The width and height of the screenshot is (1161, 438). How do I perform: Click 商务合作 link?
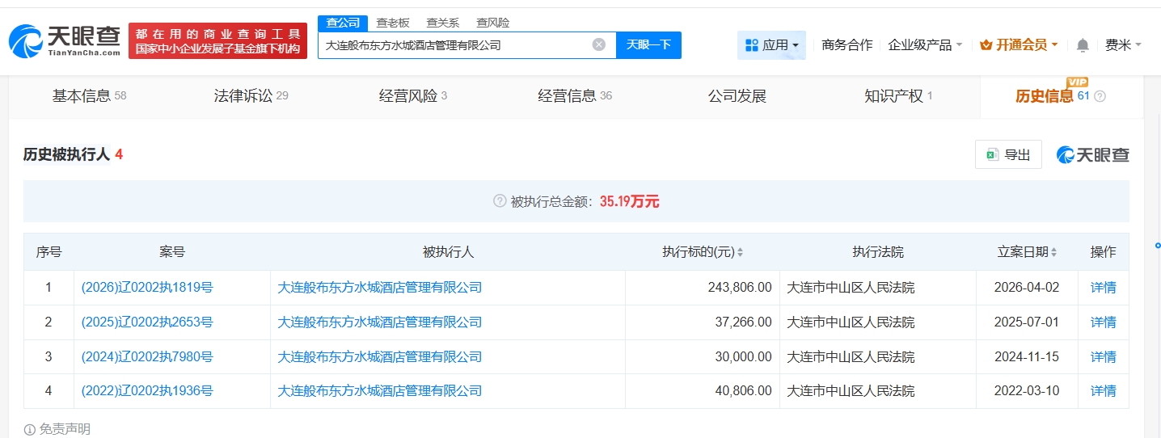(x=847, y=45)
